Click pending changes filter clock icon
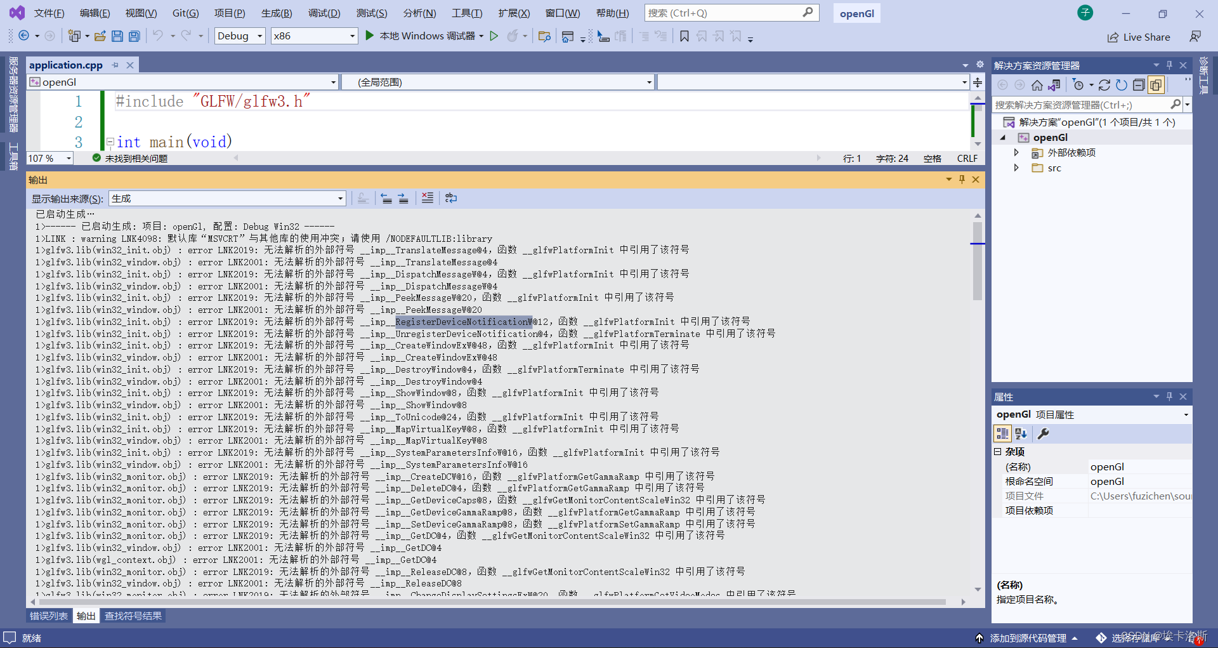 [x=1078, y=85]
